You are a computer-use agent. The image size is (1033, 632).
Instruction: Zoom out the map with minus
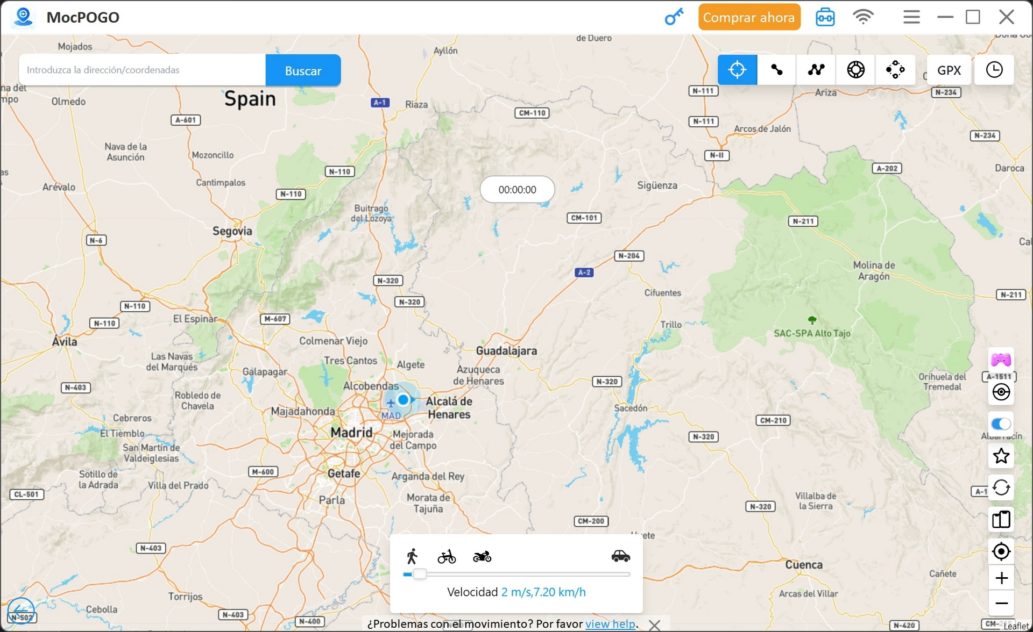tap(1001, 603)
